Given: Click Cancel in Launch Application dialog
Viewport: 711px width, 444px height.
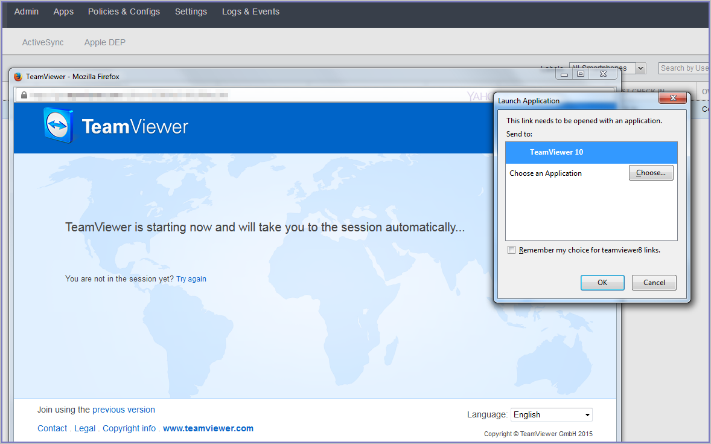Looking at the screenshot, I should click(654, 282).
